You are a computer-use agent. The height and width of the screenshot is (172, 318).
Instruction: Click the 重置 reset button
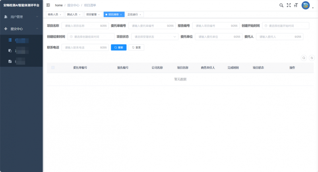(136, 47)
